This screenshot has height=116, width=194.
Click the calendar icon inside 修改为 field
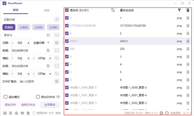48,35
